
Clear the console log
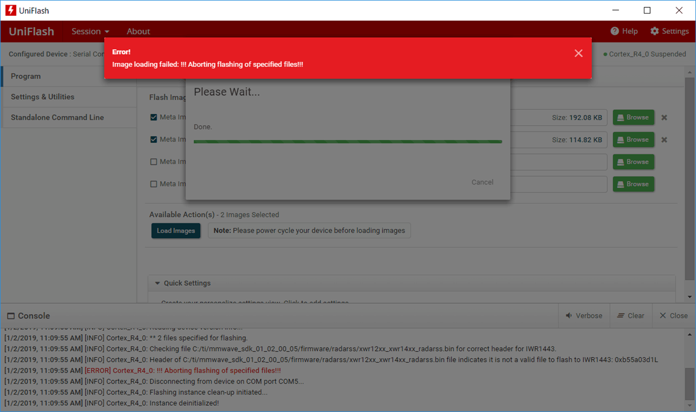[x=630, y=316]
